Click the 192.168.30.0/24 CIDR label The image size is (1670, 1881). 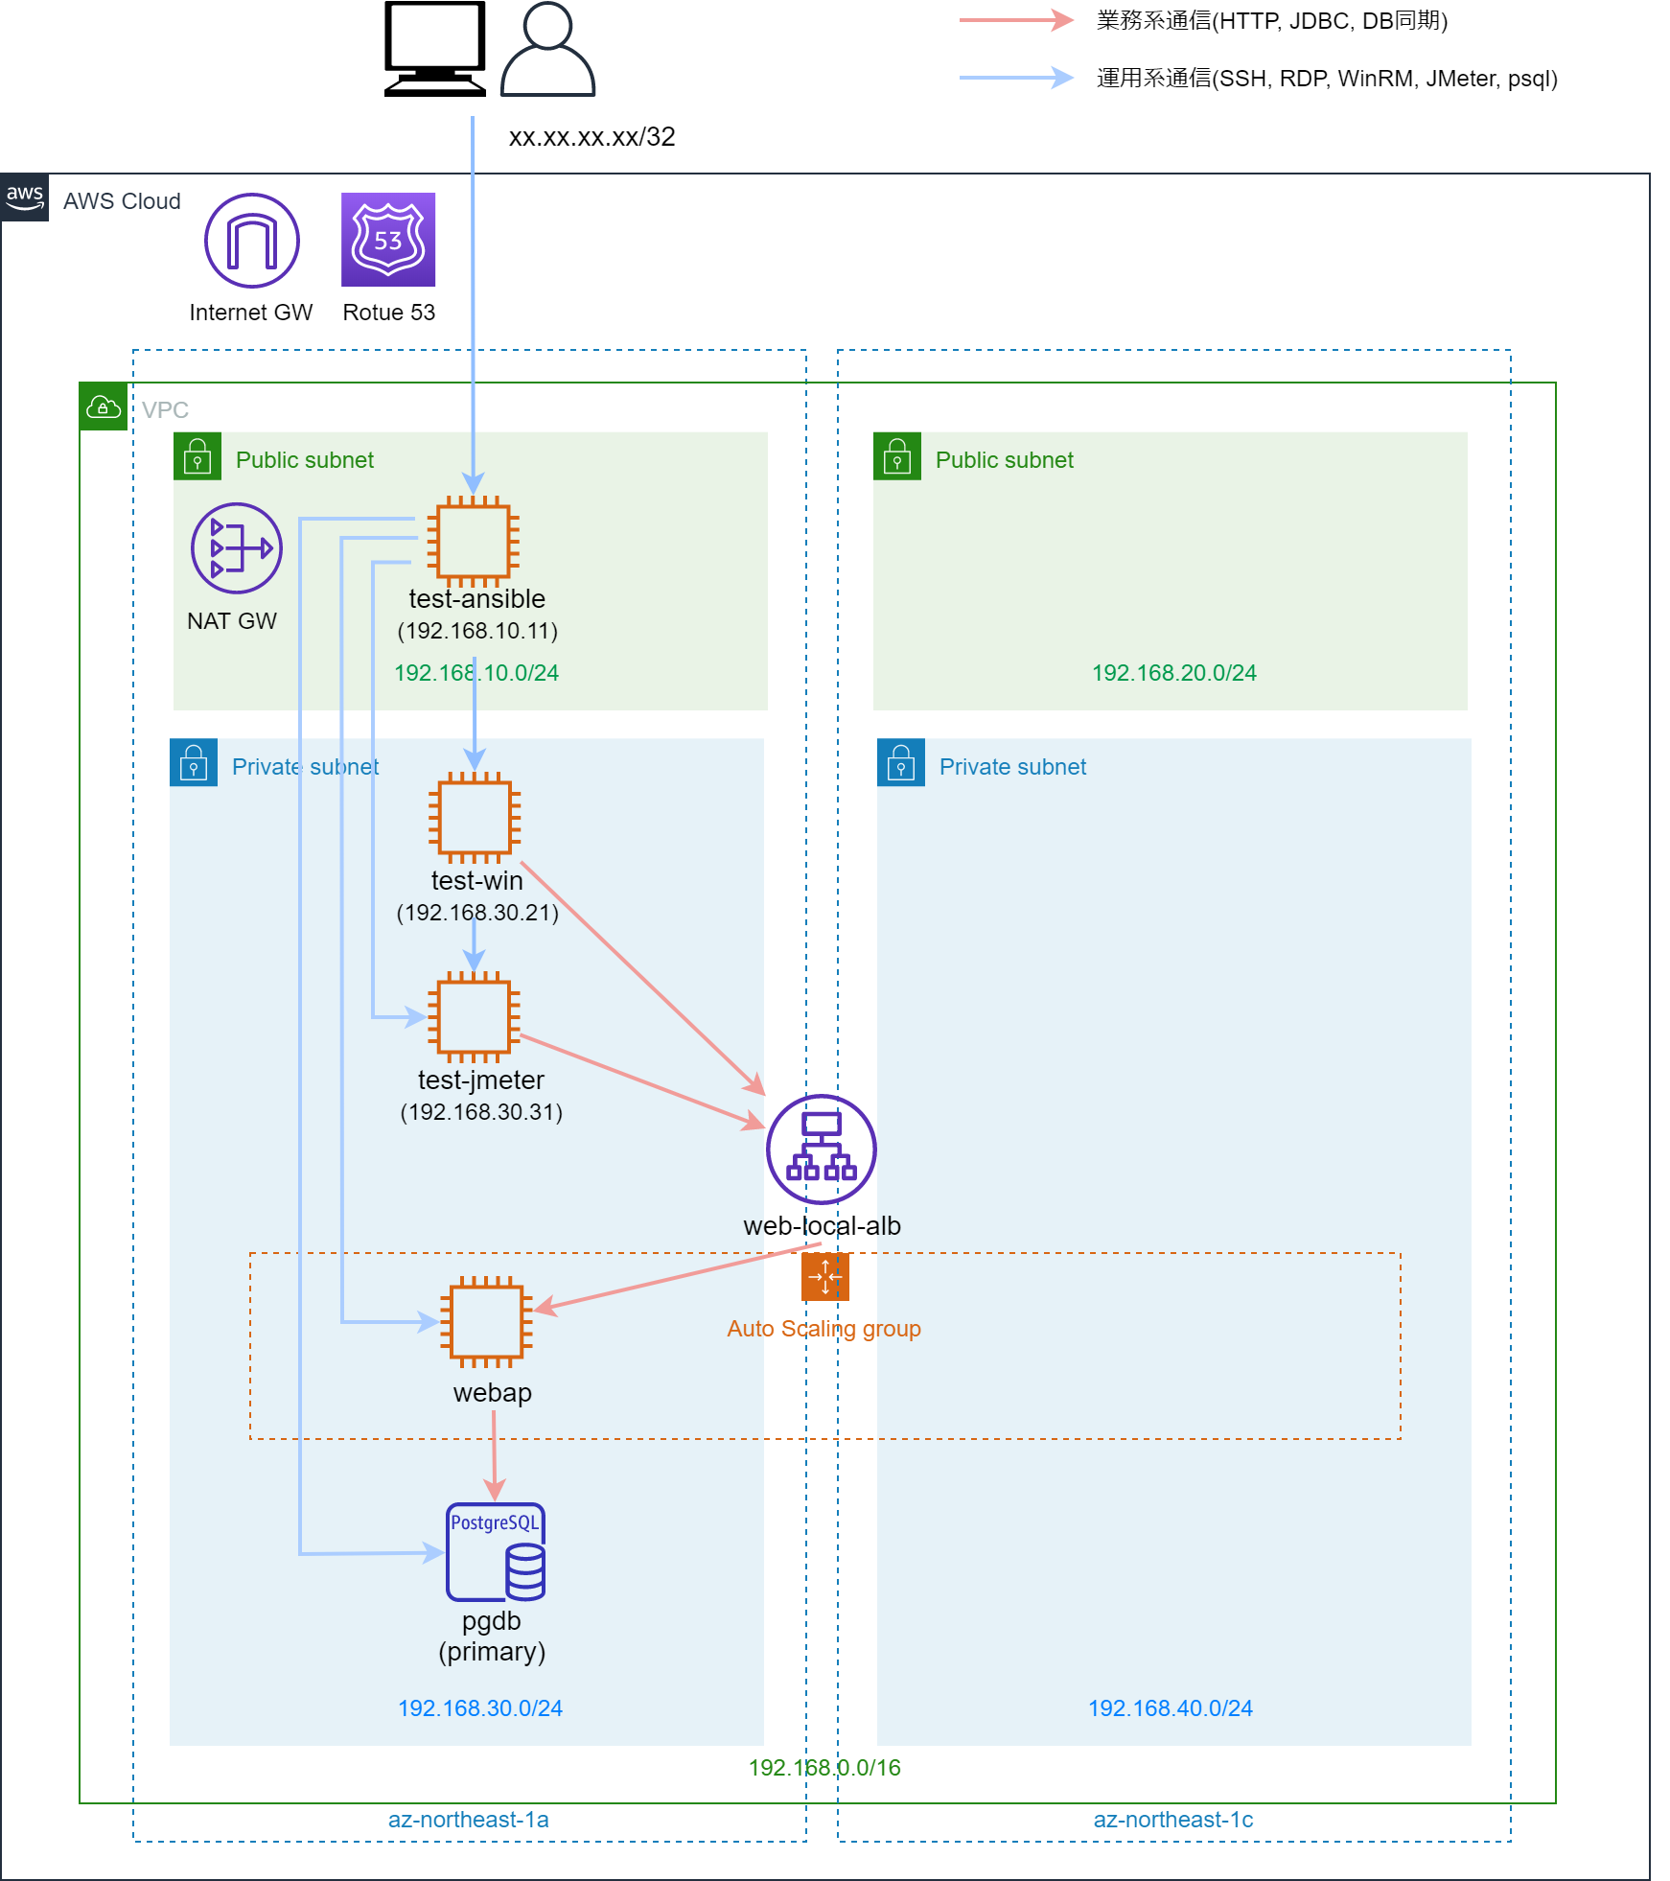(x=480, y=1708)
